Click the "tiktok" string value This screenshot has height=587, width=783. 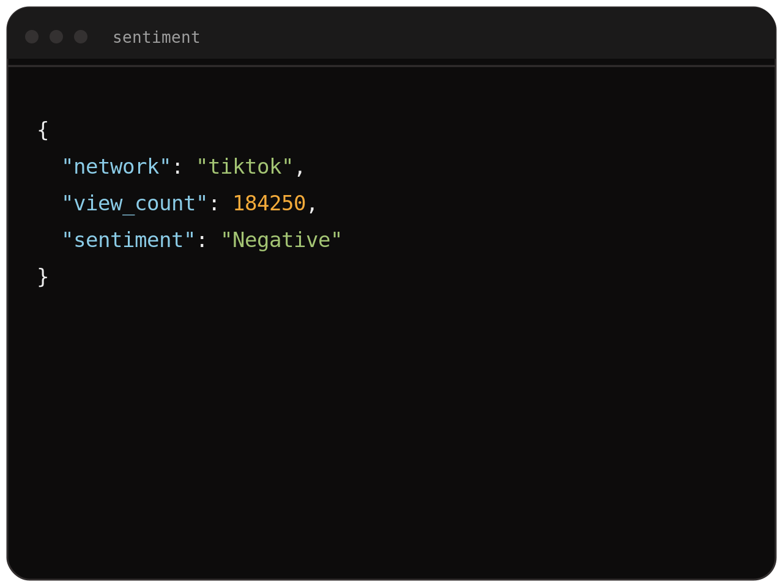pyautogui.click(x=245, y=166)
